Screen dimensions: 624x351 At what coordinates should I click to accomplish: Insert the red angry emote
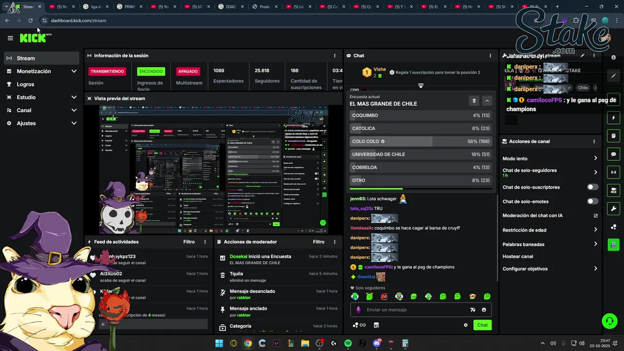pos(384,296)
